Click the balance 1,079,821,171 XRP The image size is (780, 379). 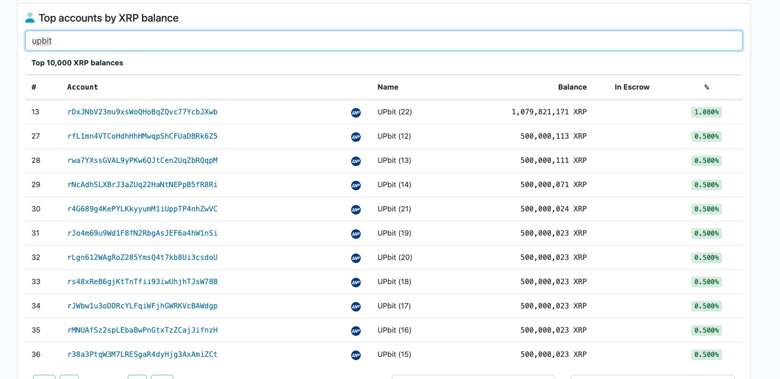549,112
